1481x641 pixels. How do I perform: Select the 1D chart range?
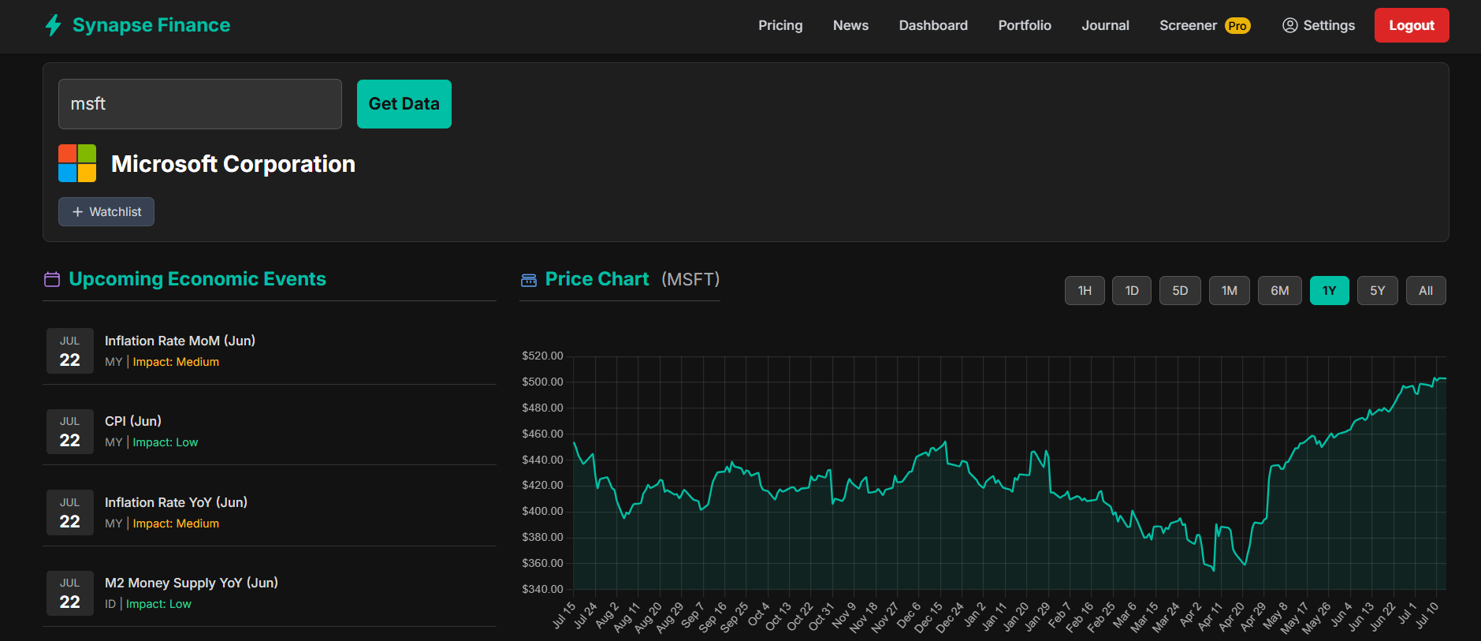tap(1132, 291)
